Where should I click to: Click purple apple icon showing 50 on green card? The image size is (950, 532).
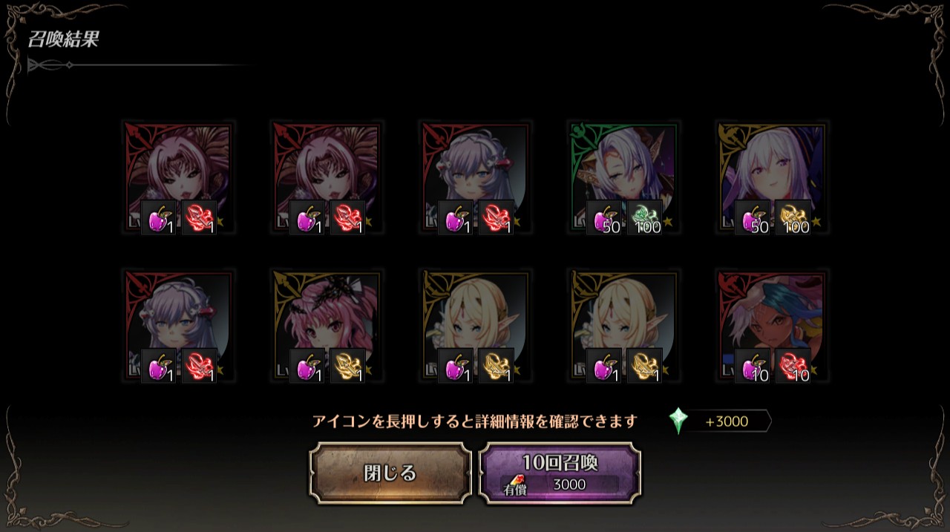(x=604, y=218)
